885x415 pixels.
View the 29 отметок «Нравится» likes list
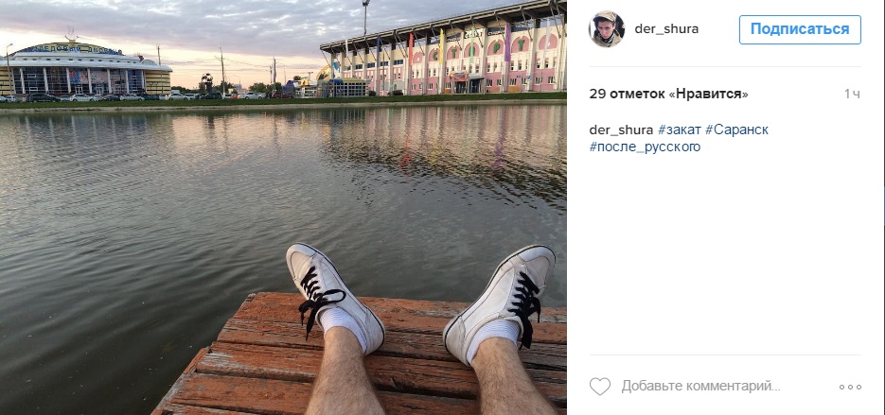click(668, 94)
